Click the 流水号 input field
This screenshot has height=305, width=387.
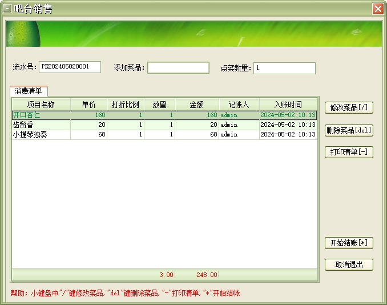pyautogui.click(x=70, y=67)
